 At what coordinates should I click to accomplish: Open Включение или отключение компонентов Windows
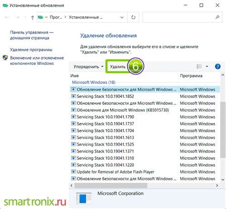37,61
